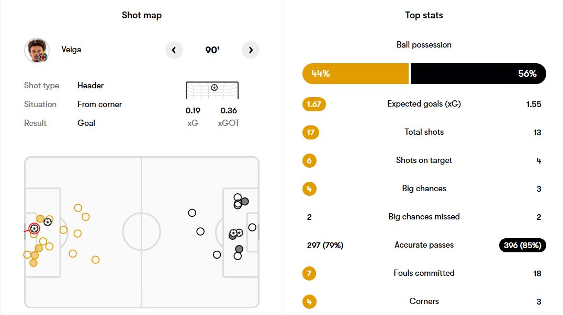Select the 1.67 expected goals badge

pos(314,104)
